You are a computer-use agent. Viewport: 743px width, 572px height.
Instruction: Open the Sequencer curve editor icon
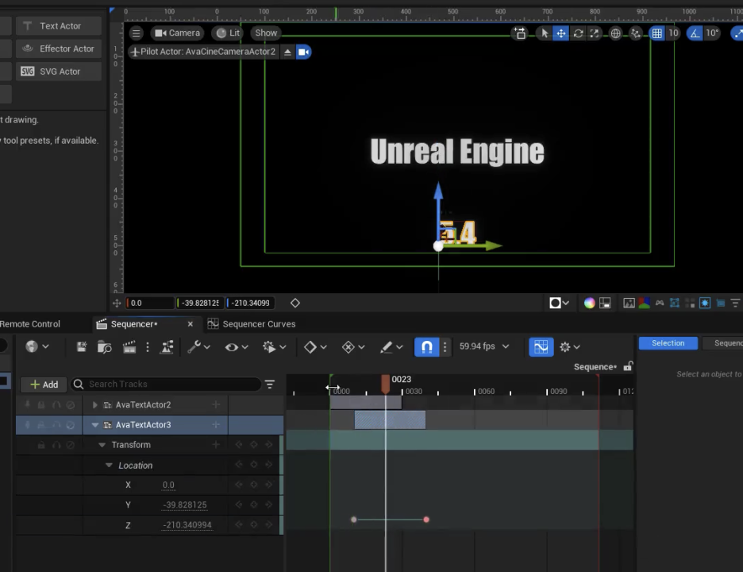pyautogui.click(x=541, y=347)
